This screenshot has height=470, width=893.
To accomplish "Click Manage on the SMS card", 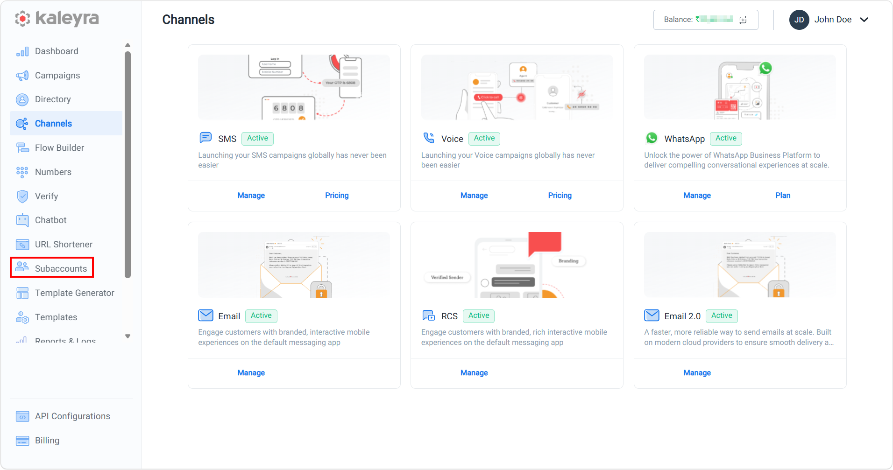I will pos(251,196).
